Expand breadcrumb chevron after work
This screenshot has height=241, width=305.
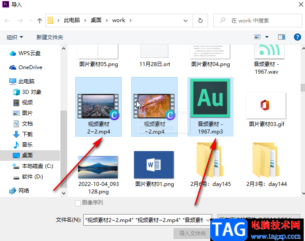tap(130, 20)
